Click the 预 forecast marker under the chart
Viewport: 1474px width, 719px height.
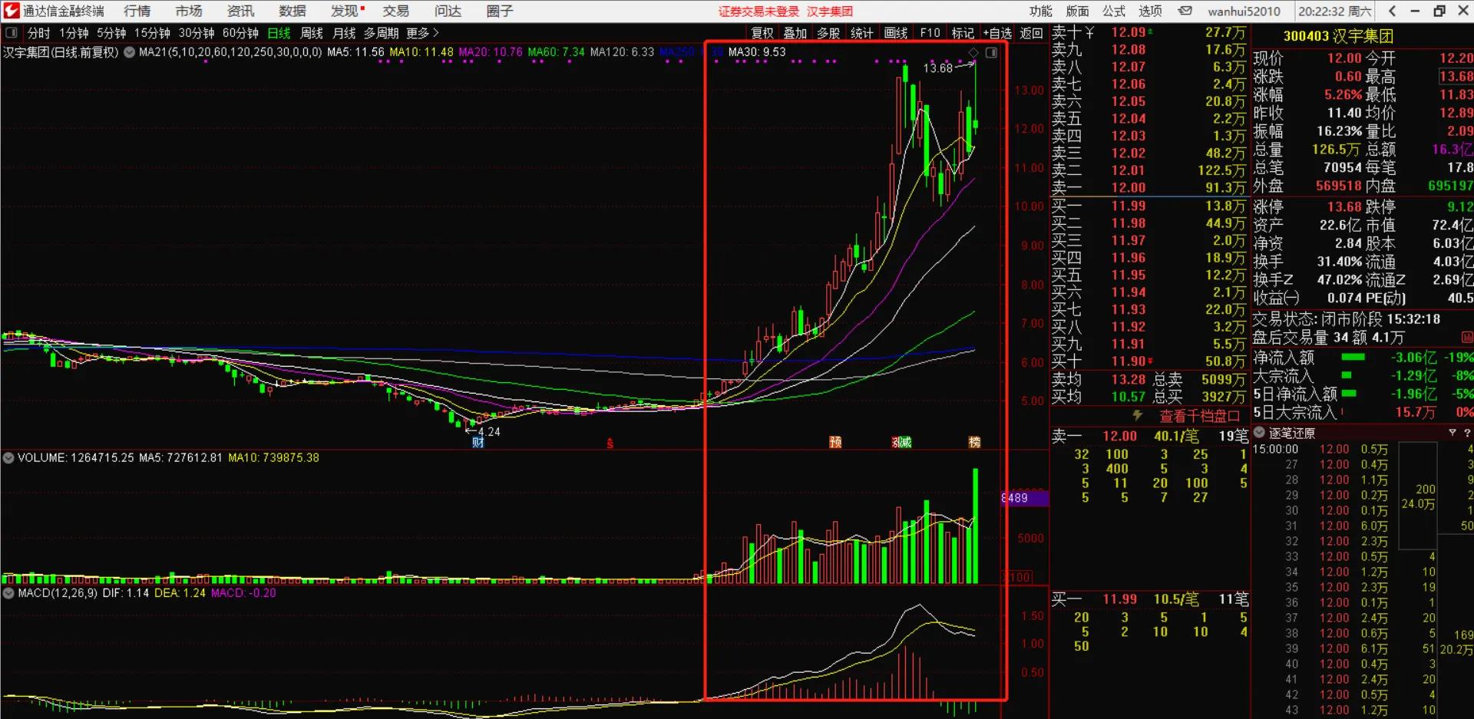(x=835, y=442)
